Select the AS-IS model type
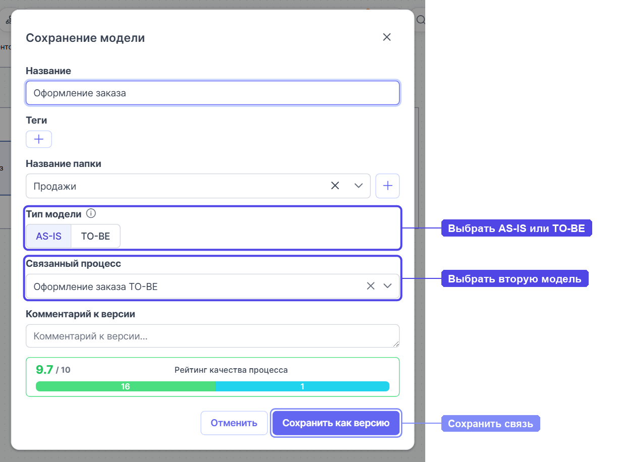 [49, 236]
